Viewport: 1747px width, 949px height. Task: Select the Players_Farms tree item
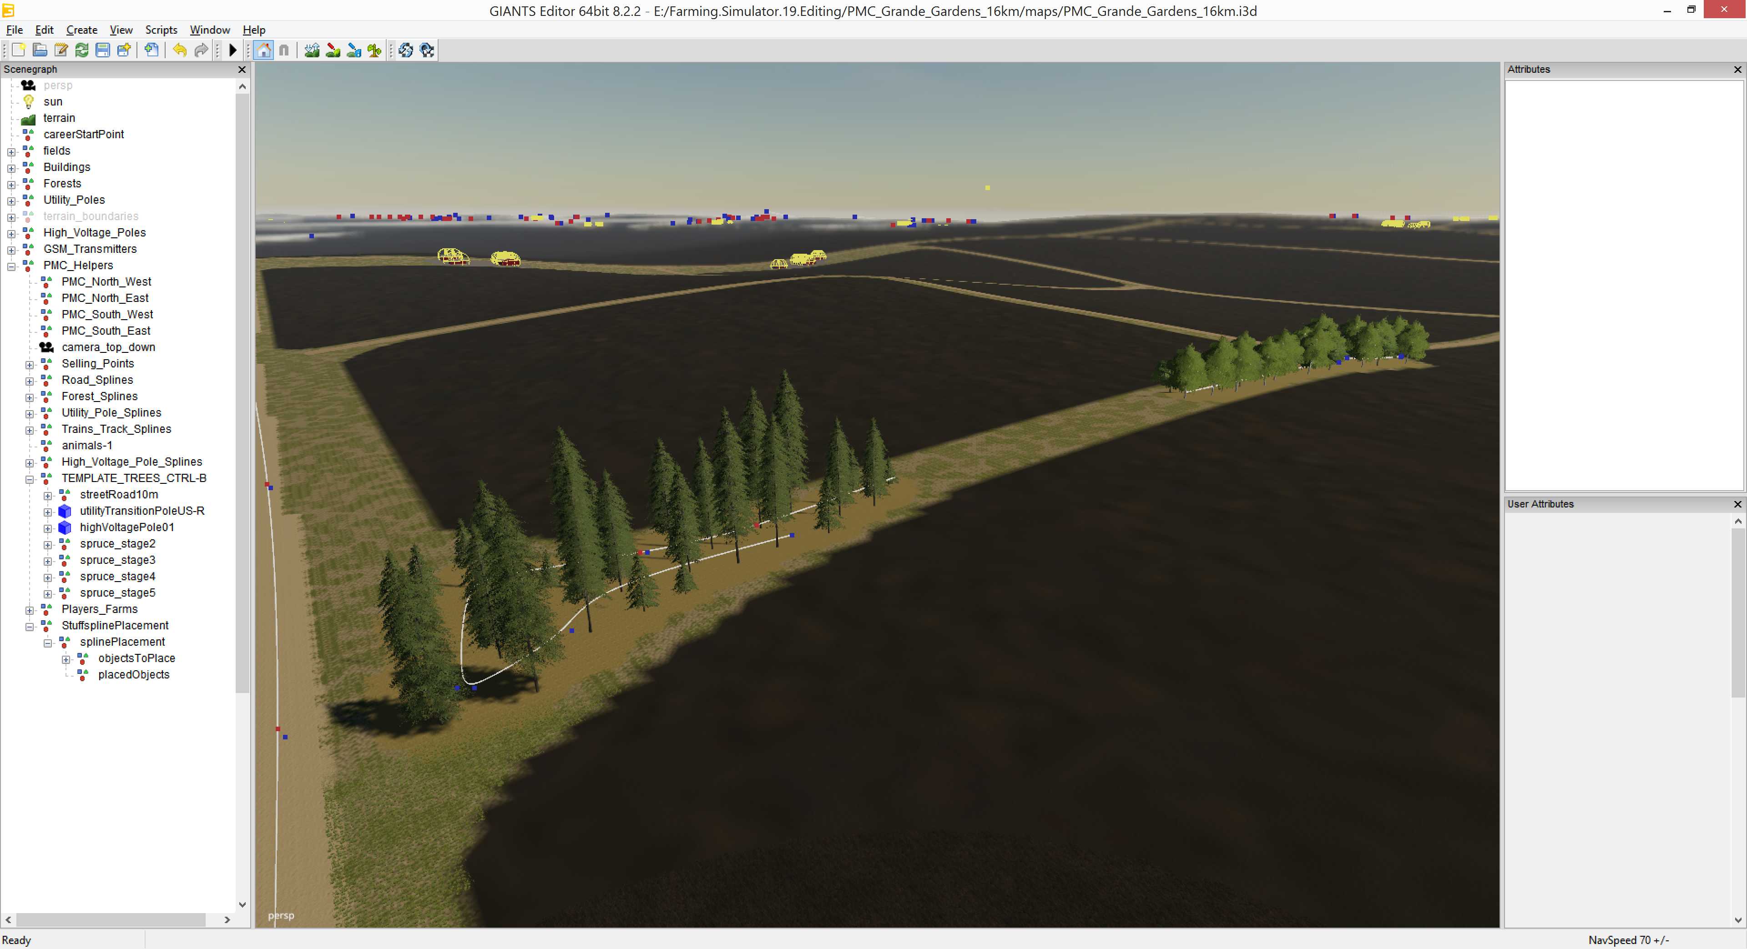[100, 609]
